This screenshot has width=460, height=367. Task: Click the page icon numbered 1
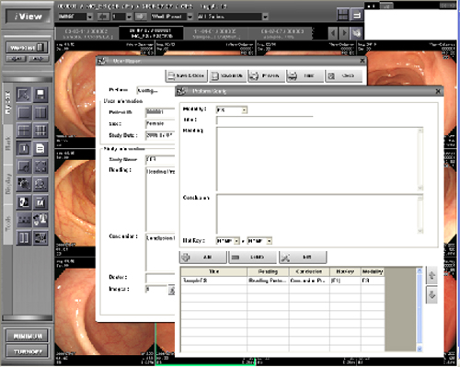[x=24, y=148]
